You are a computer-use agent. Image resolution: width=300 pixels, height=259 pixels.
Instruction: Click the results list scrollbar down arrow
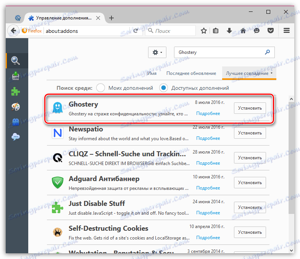(291, 250)
